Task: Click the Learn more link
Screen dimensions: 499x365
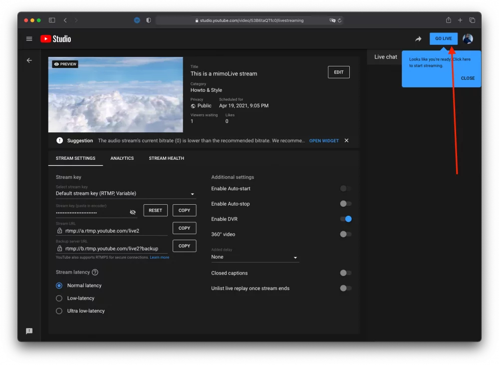Action: (160, 257)
